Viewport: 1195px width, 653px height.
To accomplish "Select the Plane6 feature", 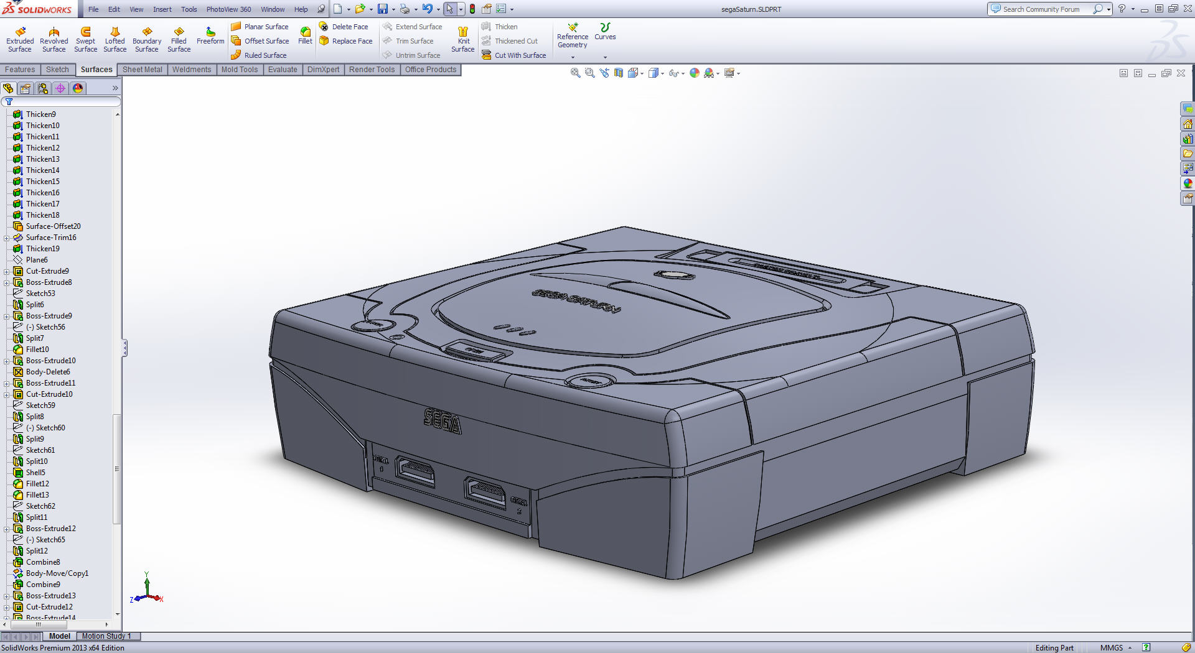I will tap(30, 260).
